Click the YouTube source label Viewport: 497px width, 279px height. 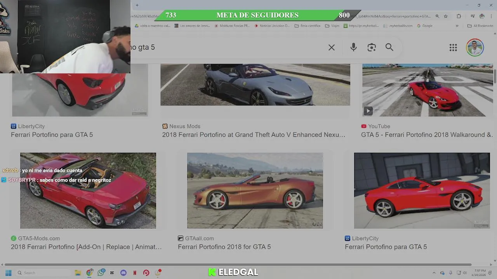[x=375, y=126]
